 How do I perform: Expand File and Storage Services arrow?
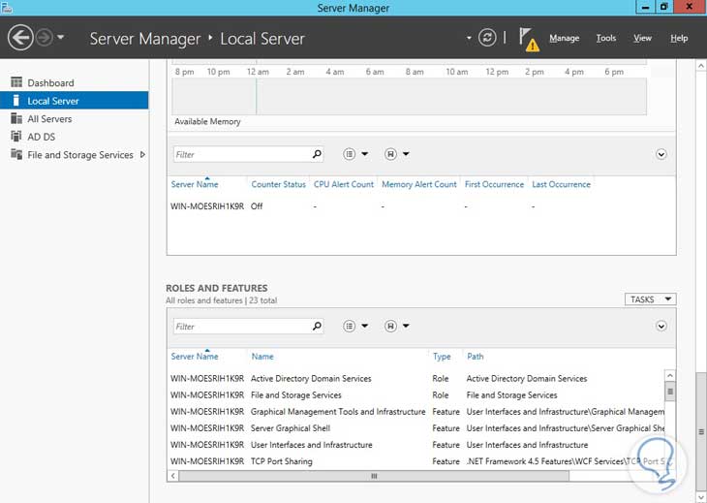142,155
